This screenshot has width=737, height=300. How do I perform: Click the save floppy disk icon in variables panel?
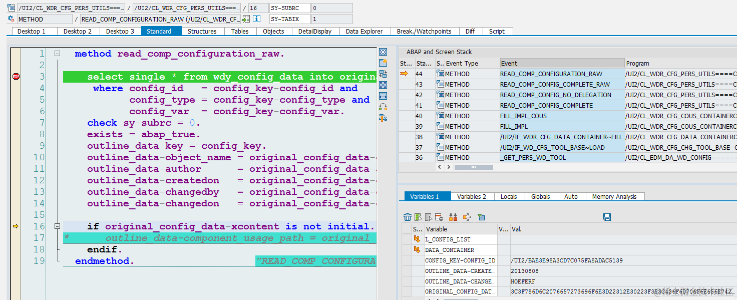point(607,217)
